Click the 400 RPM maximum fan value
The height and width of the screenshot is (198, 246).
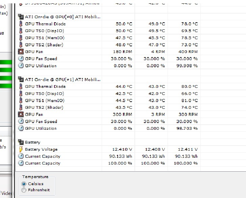pyautogui.click(x=189, y=52)
